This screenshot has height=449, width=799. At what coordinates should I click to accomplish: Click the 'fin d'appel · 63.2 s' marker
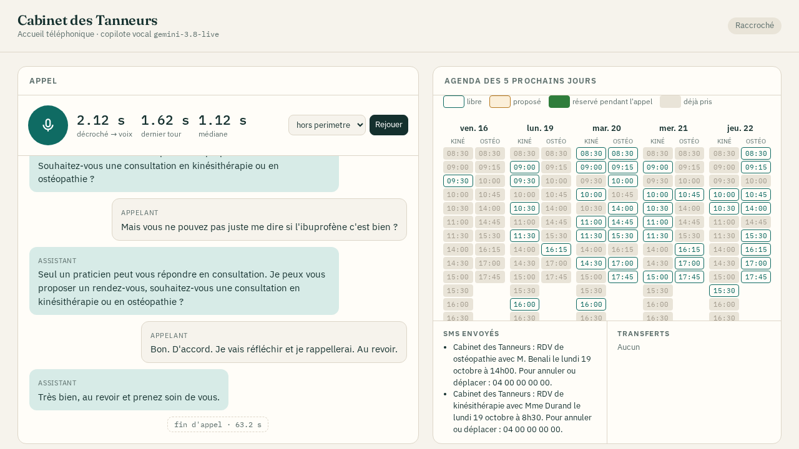pos(218,425)
